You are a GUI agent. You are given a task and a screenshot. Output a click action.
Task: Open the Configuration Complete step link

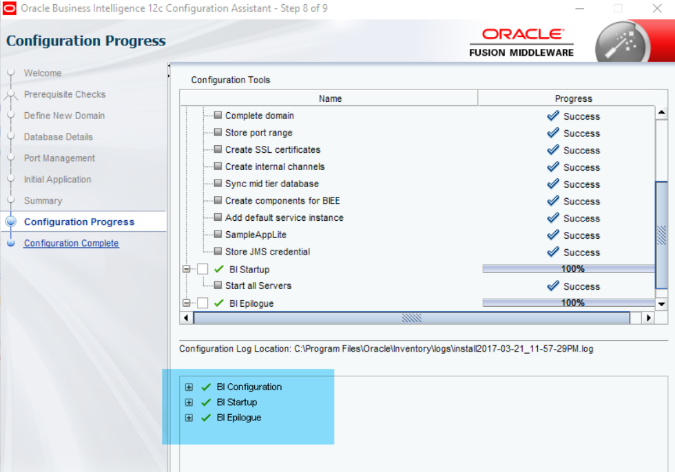tap(72, 243)
